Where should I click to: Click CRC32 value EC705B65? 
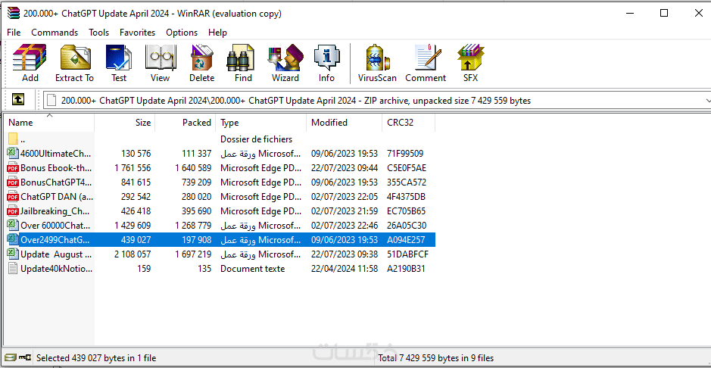407,211
